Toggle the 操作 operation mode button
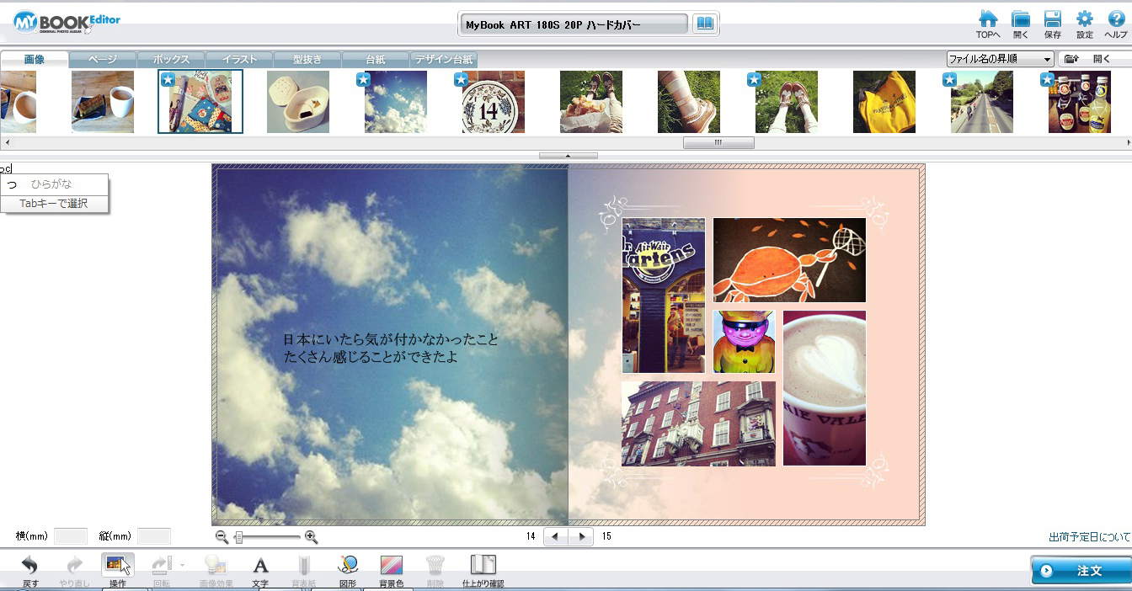1132x591 pixels. click(x=118, y=567)
